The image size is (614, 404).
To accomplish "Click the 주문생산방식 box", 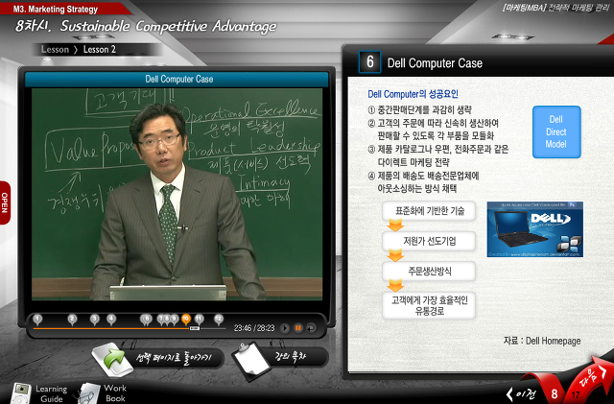I will (x=429, y=271).
